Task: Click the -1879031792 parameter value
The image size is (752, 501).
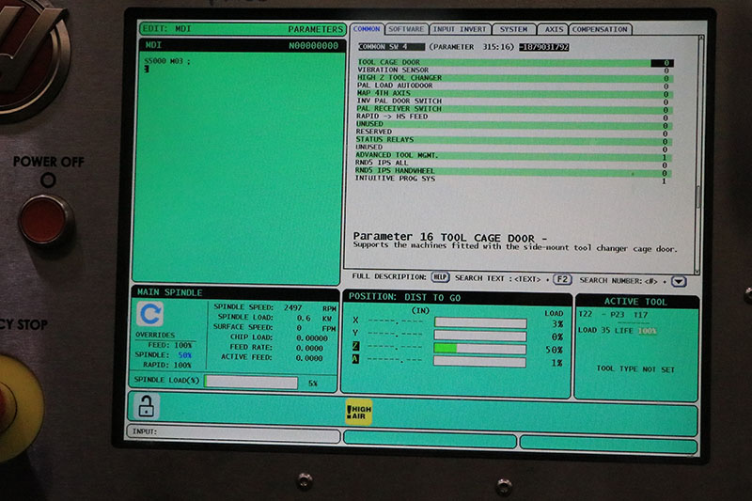Action: click(544, 47)
